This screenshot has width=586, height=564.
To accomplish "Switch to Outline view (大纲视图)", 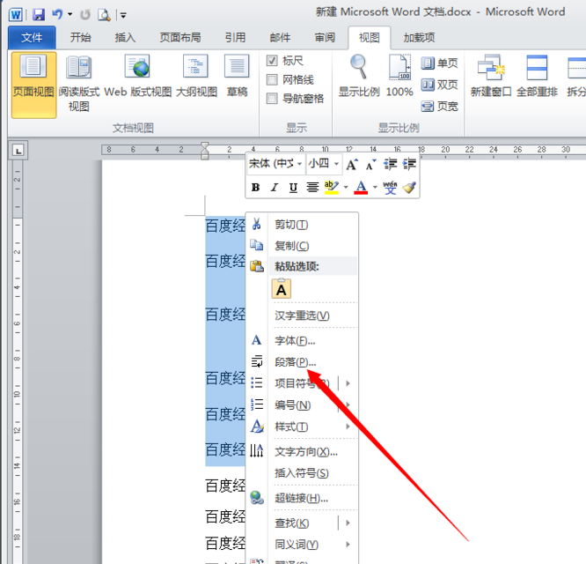I will coord(196,77).
